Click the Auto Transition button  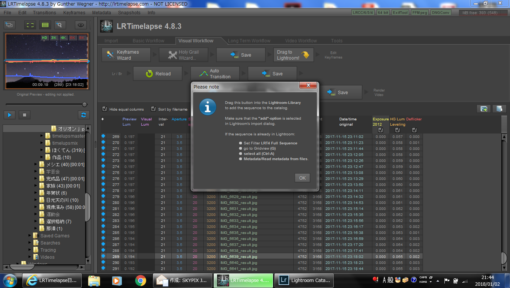[x=215, y=73]
